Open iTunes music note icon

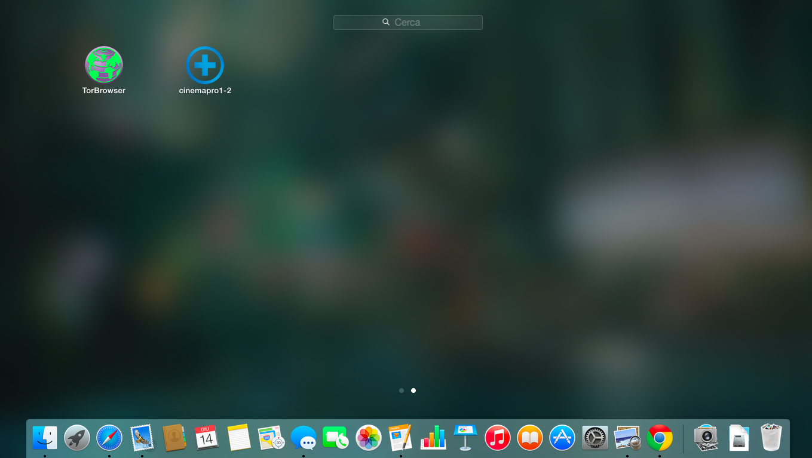tap(498, 438)
